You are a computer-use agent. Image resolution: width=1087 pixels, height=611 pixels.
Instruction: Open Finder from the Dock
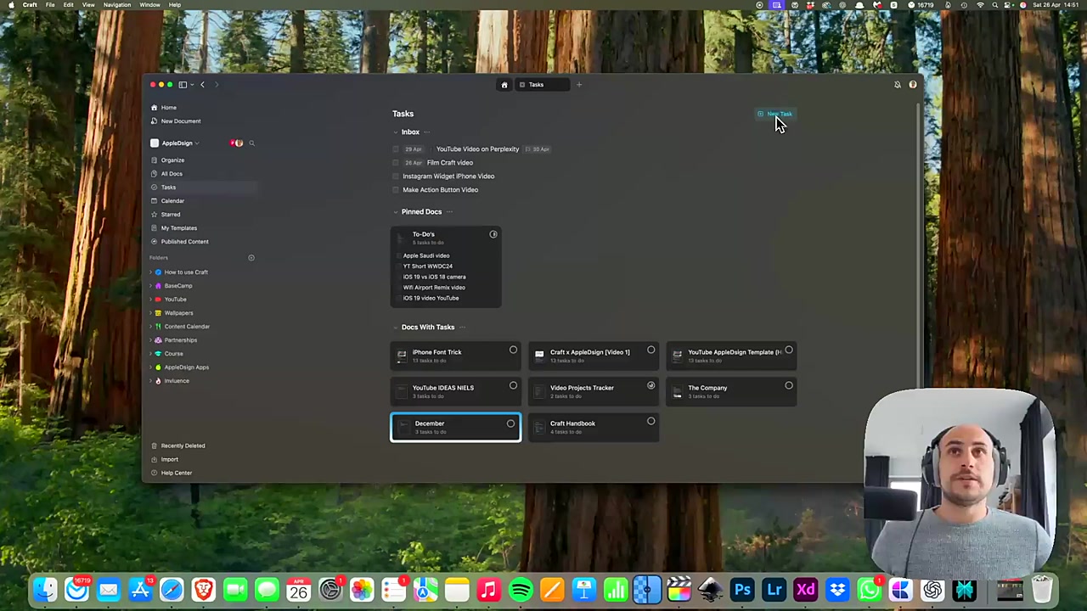point(45,590)
